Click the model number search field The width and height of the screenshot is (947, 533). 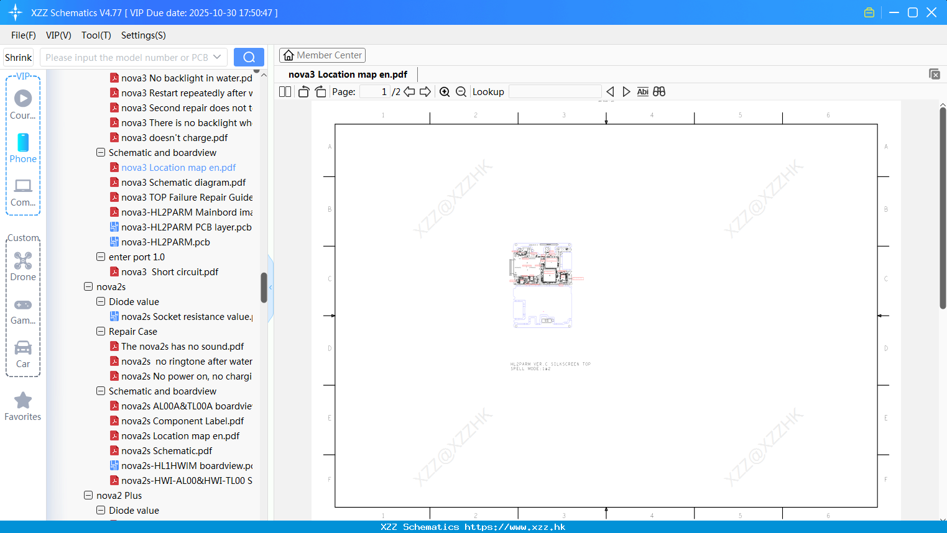[x=127, y=57]
